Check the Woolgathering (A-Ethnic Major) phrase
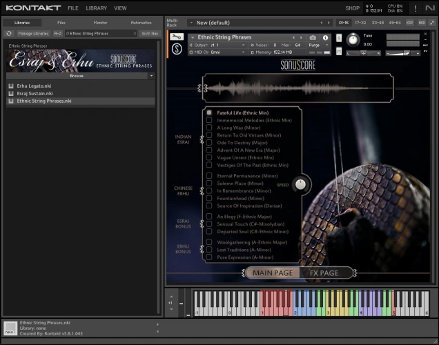Screen dimensions: 439x345 point(209,242)
